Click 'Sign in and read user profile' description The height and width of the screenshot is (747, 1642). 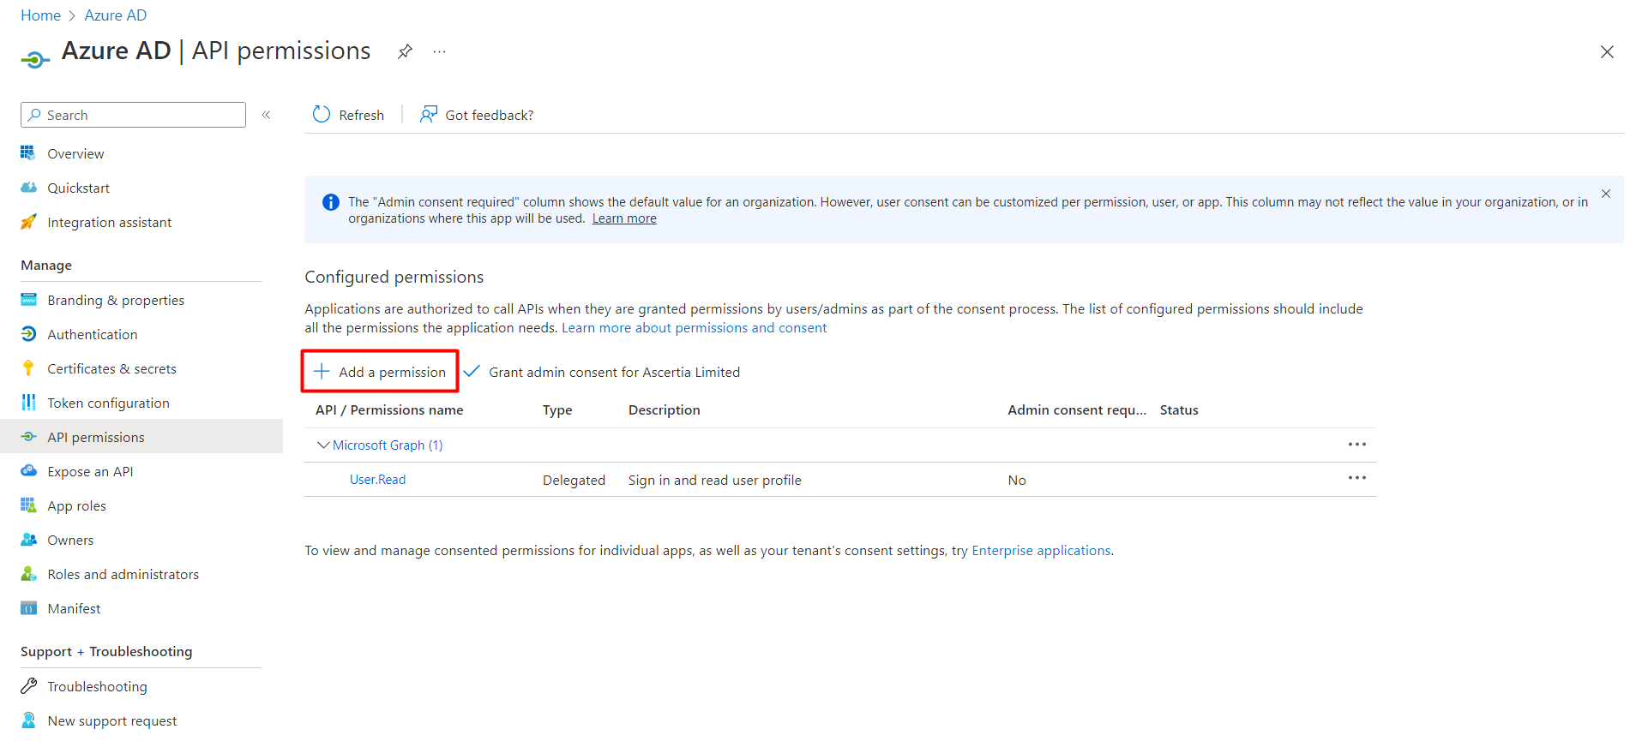[x=714, y=480]
